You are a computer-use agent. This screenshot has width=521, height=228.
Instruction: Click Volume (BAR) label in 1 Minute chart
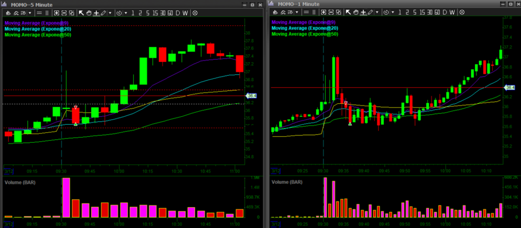tap(286, 182)
